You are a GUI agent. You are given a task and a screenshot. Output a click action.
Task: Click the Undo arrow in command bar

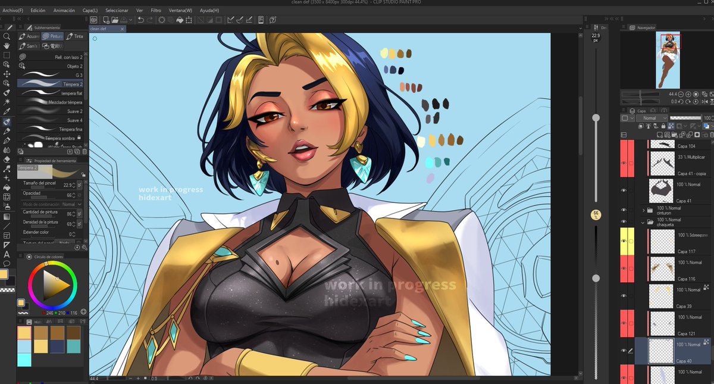pyautogui.click(x=140, y=20)
